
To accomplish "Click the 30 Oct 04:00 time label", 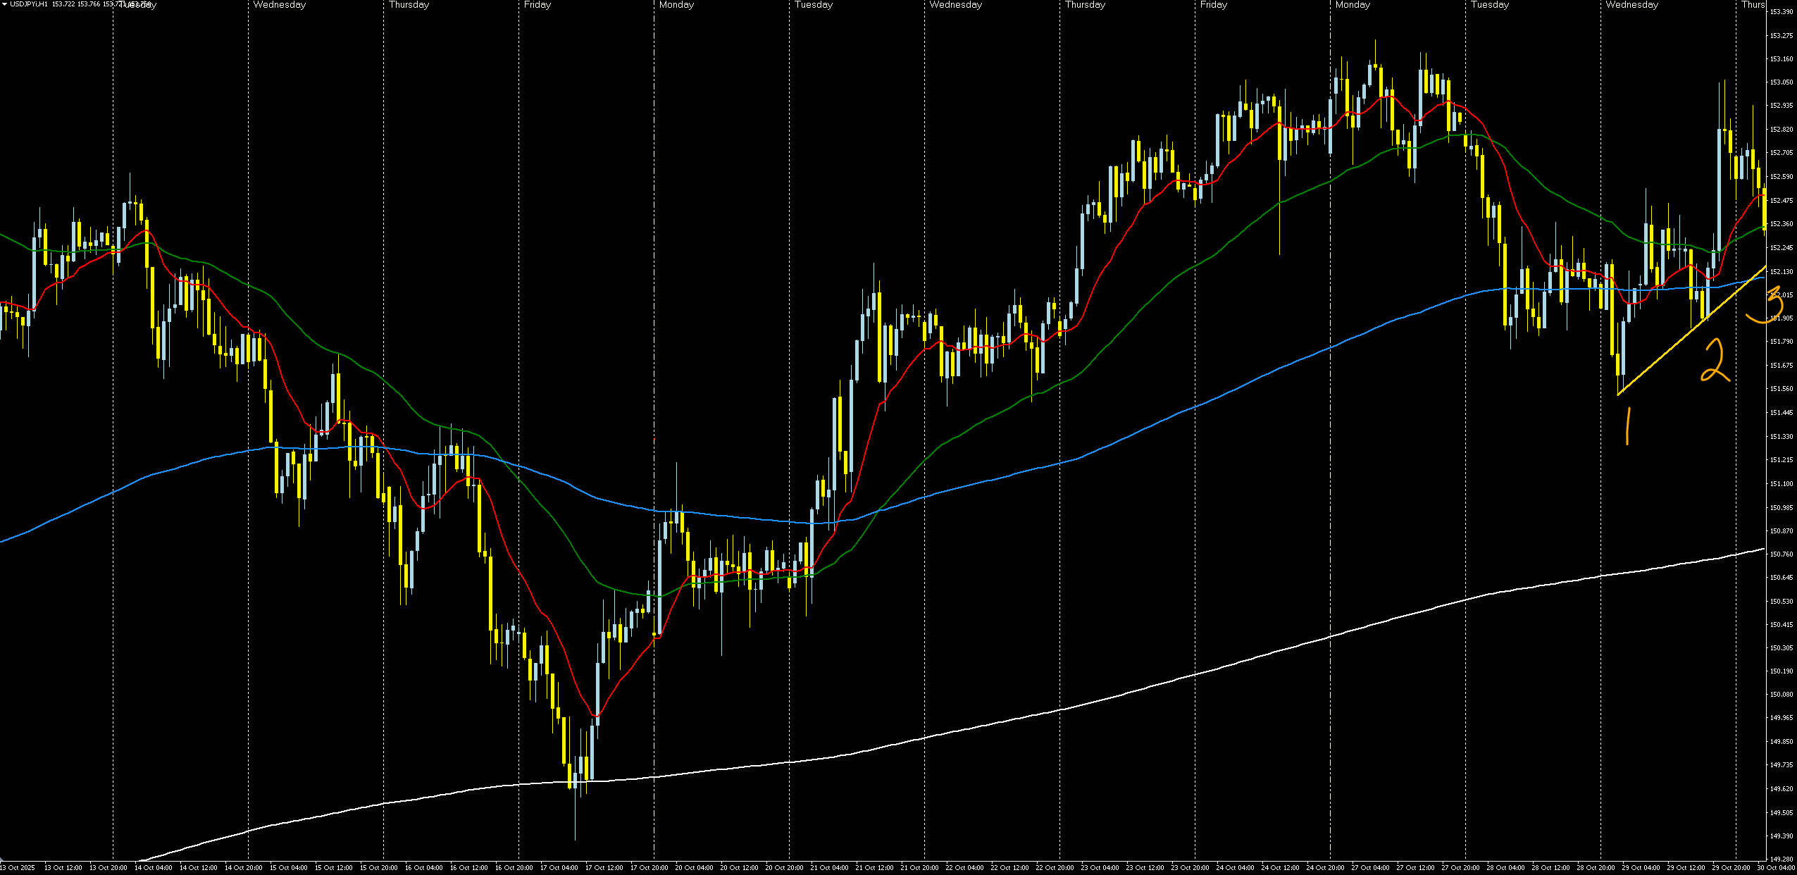I will click(x=1776, y=868).
